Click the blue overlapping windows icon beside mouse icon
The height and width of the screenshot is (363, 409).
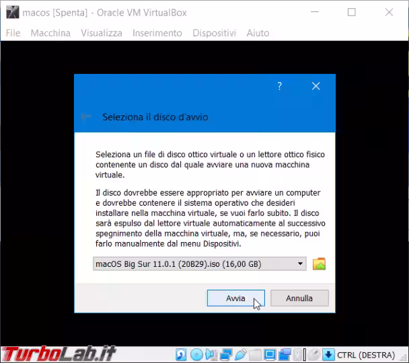tap(285, 354)
